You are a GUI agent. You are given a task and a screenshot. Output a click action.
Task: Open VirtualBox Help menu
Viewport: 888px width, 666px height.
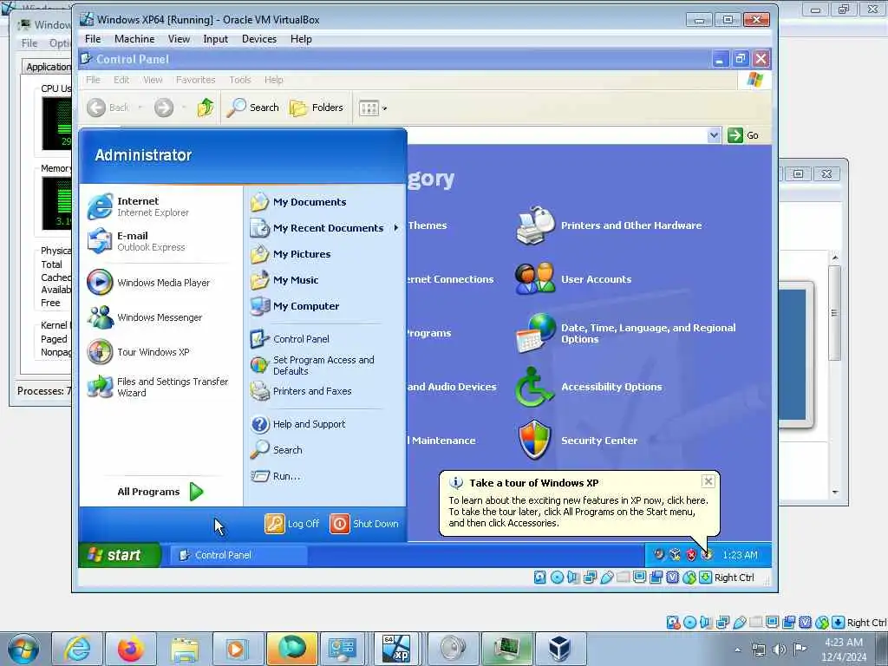coord(301,39)
